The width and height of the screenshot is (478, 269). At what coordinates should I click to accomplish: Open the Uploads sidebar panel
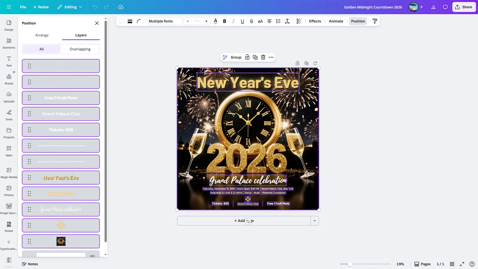(9, 97)
